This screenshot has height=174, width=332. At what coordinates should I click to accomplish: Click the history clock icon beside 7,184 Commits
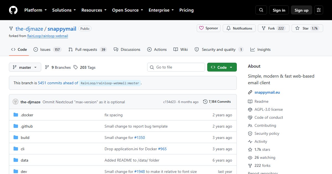(205, 102)
